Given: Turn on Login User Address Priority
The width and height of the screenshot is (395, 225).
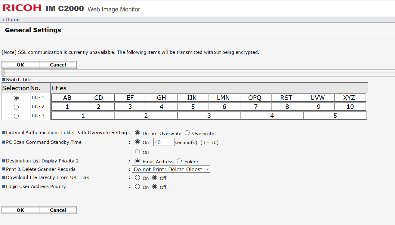Looking at the screenshot, I should tap(137, 187).
